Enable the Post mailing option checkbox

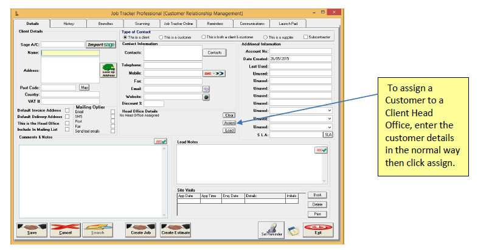click(113, 121)
